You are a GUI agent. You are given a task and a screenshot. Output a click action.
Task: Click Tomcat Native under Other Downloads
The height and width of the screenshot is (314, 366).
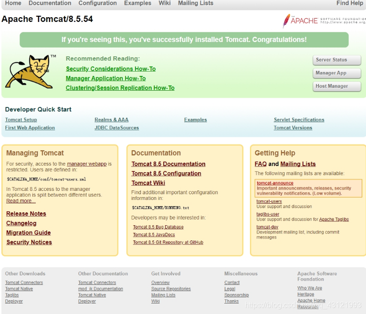point(19,289)
